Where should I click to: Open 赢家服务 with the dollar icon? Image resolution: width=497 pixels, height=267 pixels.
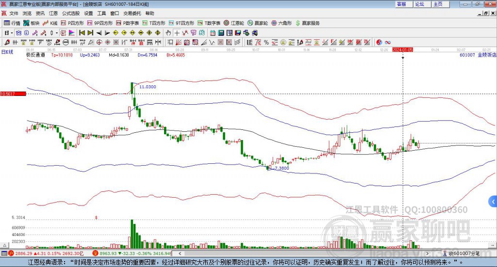point(308,23)
